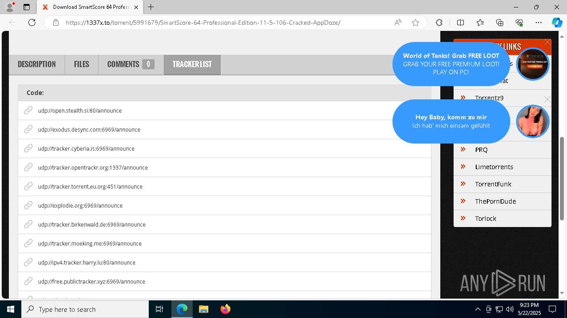Click World of Tanks ad bubble

click(451, 64)
